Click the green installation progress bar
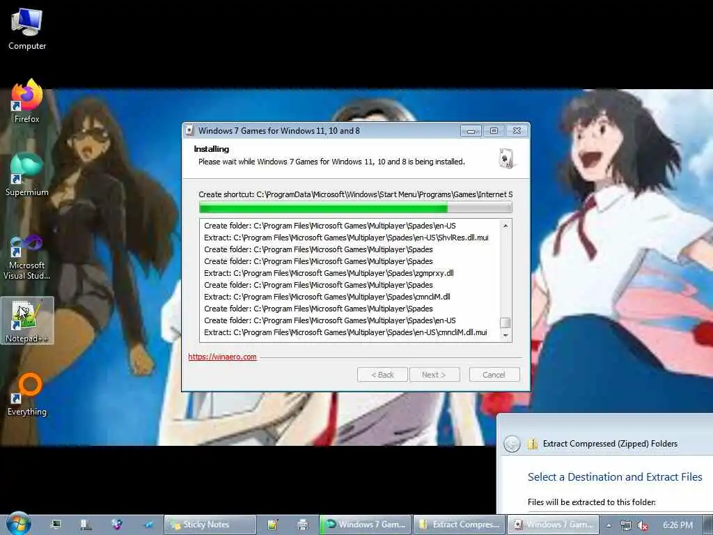This screenshot has height=535, width=713. [356, 208]
